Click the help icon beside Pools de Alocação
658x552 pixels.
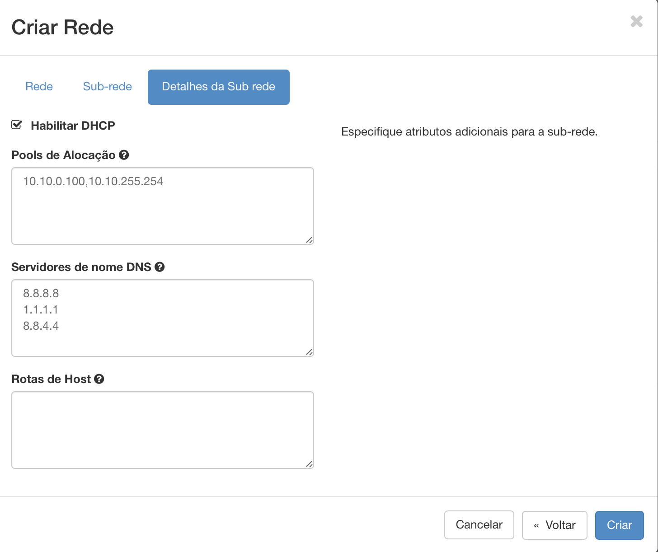pos(124,155)
